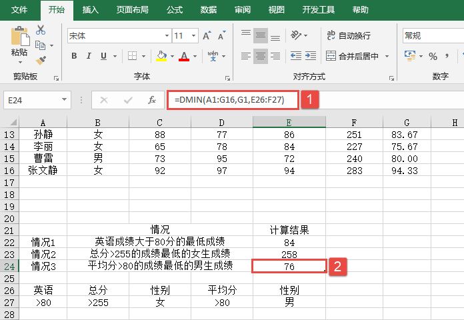Click the Format Painter brush icon

(x=41, y=60)
